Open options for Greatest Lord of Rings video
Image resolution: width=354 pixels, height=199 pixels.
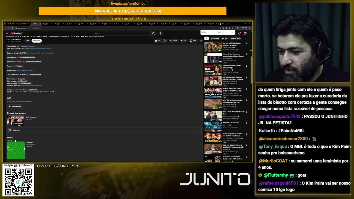point(246,100)
